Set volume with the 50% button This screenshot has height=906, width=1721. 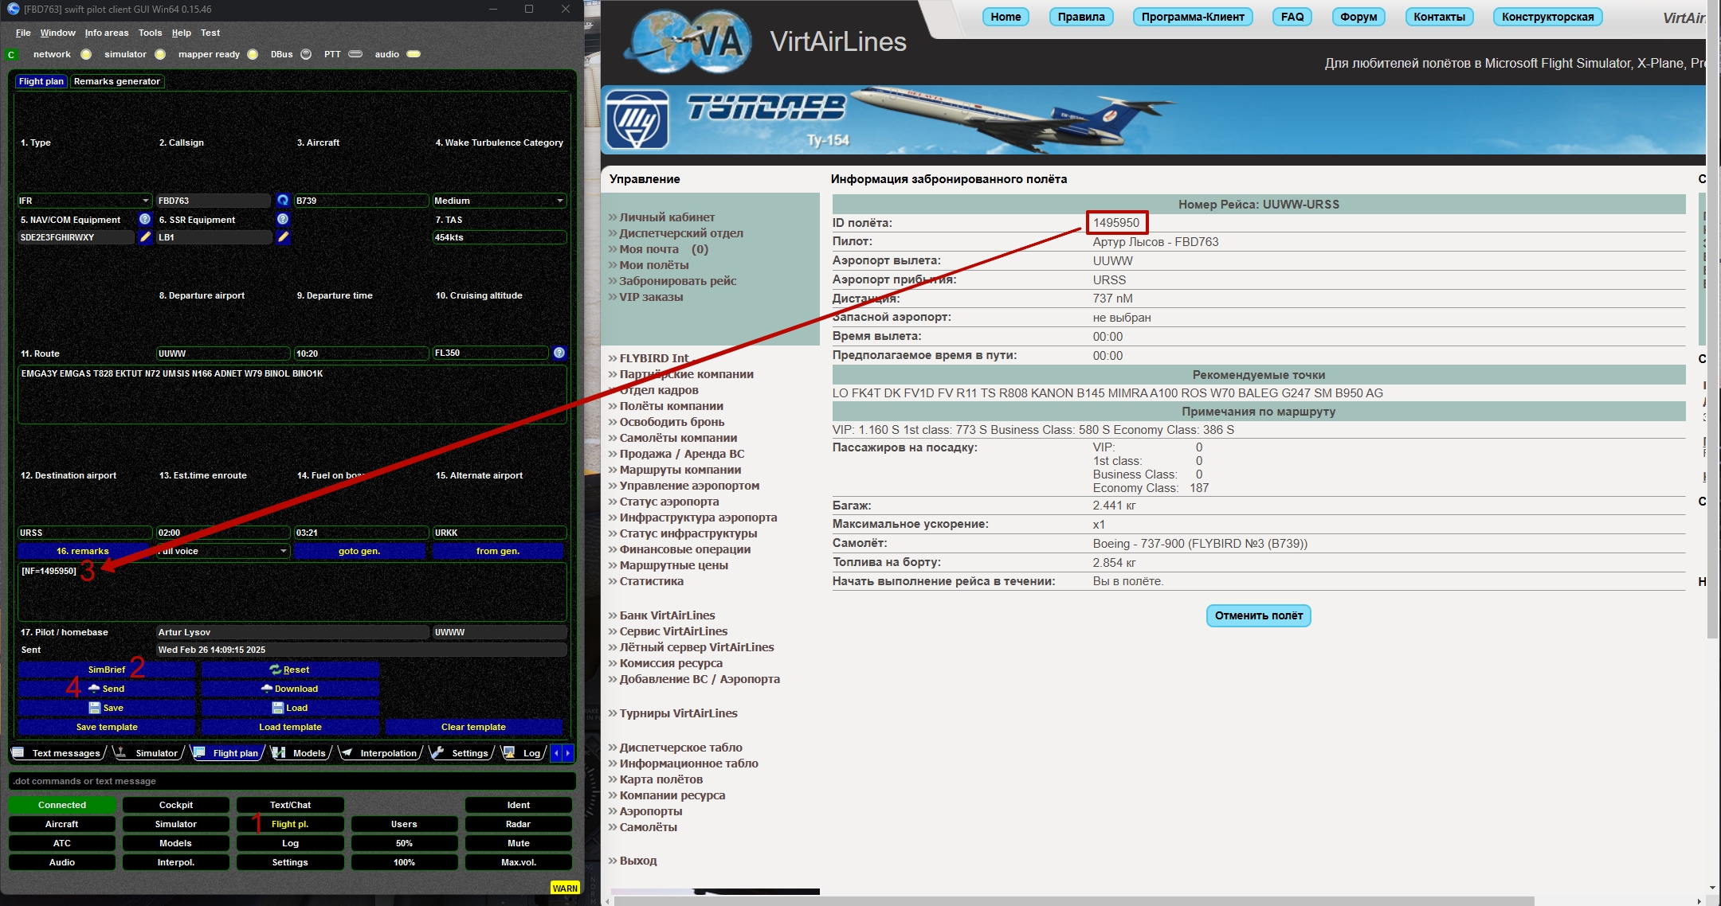click(404, 843)
